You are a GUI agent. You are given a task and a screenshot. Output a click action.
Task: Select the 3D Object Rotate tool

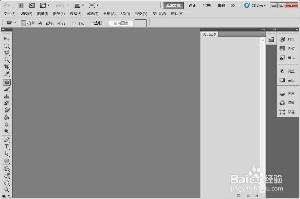[7, 169]
